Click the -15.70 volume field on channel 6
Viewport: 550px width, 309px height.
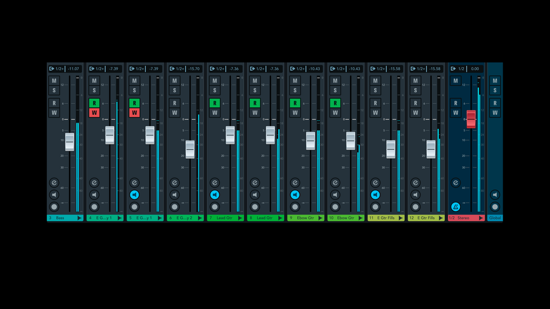tap(194, 69)
